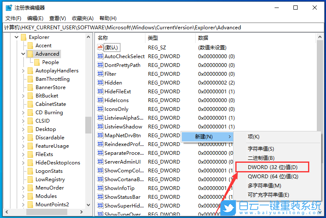The height and width of the screenshot is (218, 326).
Task: Select 新建(N) in context menu
Action: 207,137
